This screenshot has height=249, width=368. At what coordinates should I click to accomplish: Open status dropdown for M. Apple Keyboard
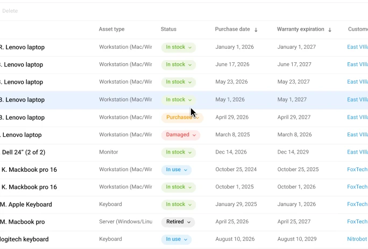point(179,204)
